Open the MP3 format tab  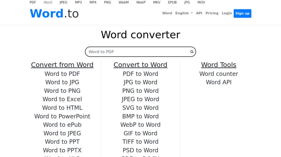78,2
